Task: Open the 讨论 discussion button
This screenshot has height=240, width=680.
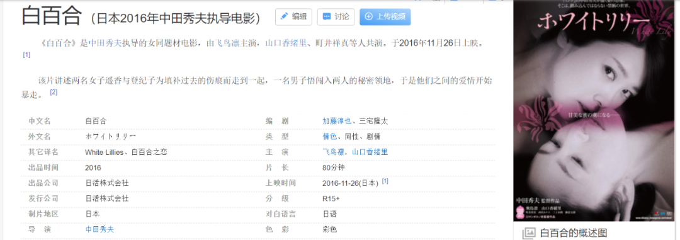Action: coord(336,17)
